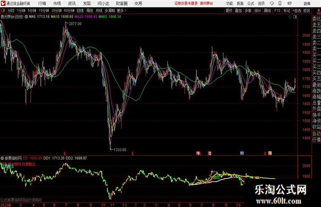Click the 港 event marker on timeline

coord(210,153)
